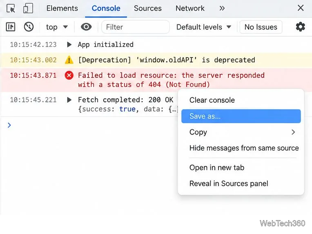
Task: Close DevTools with the X icon
Action: (x=301, y=8)
